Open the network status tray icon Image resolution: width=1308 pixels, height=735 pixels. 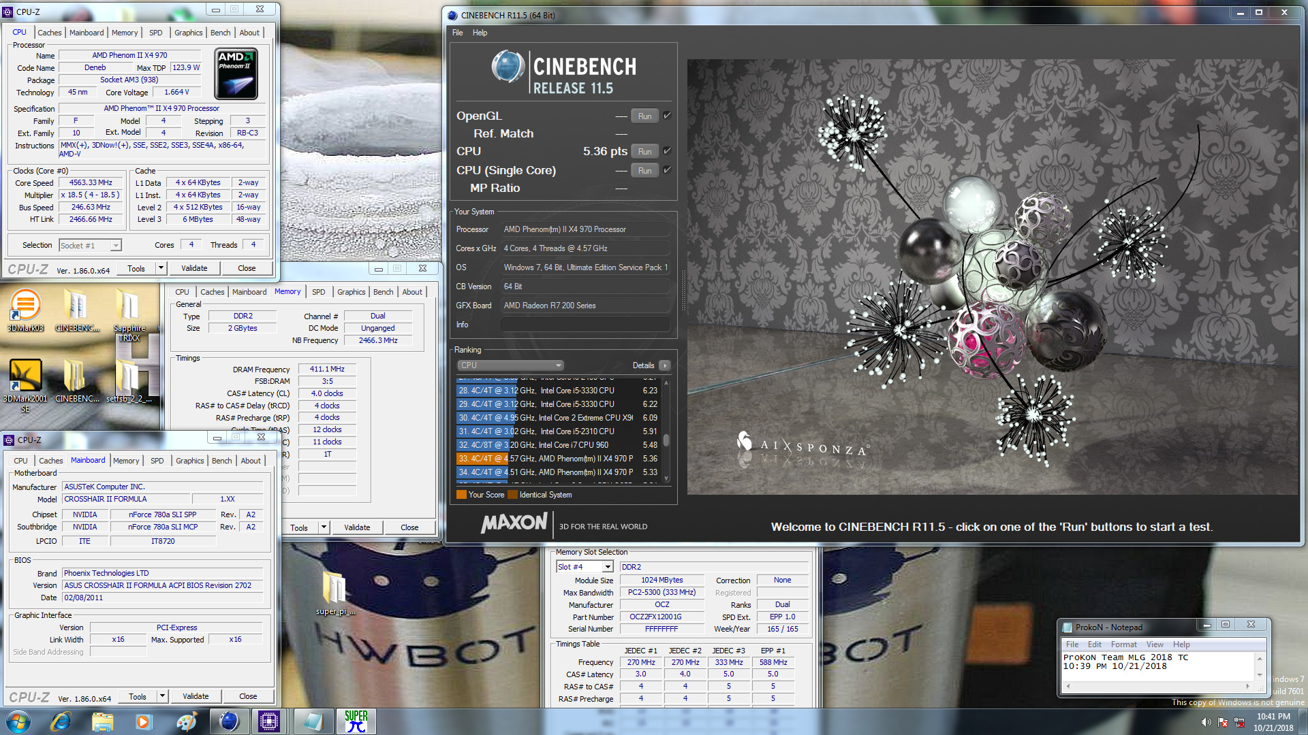(1239, 722)
